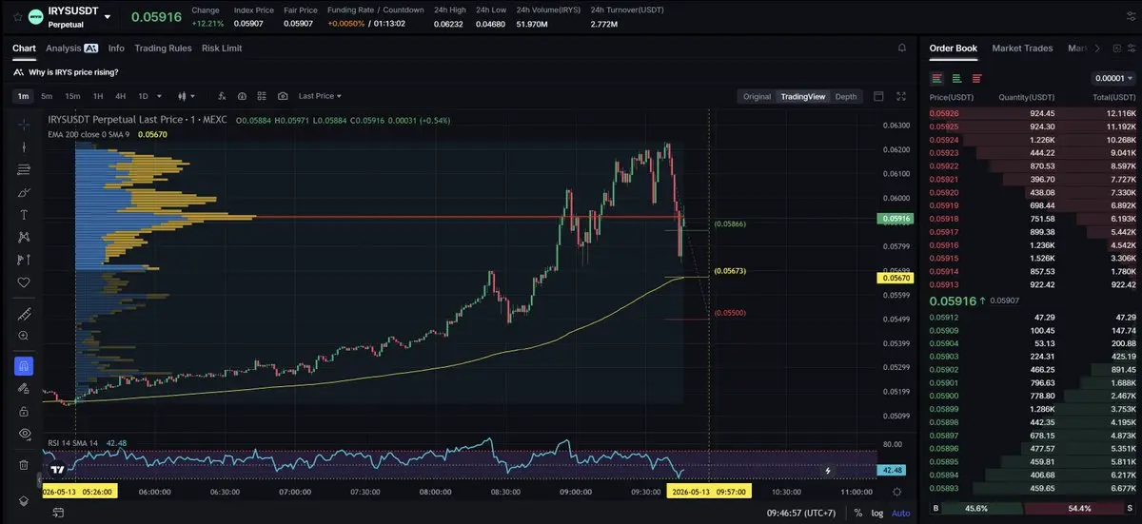Viewport: 1142px width, 524px height.
Task: Open the heart favorites icon tools
Action: 24,282
